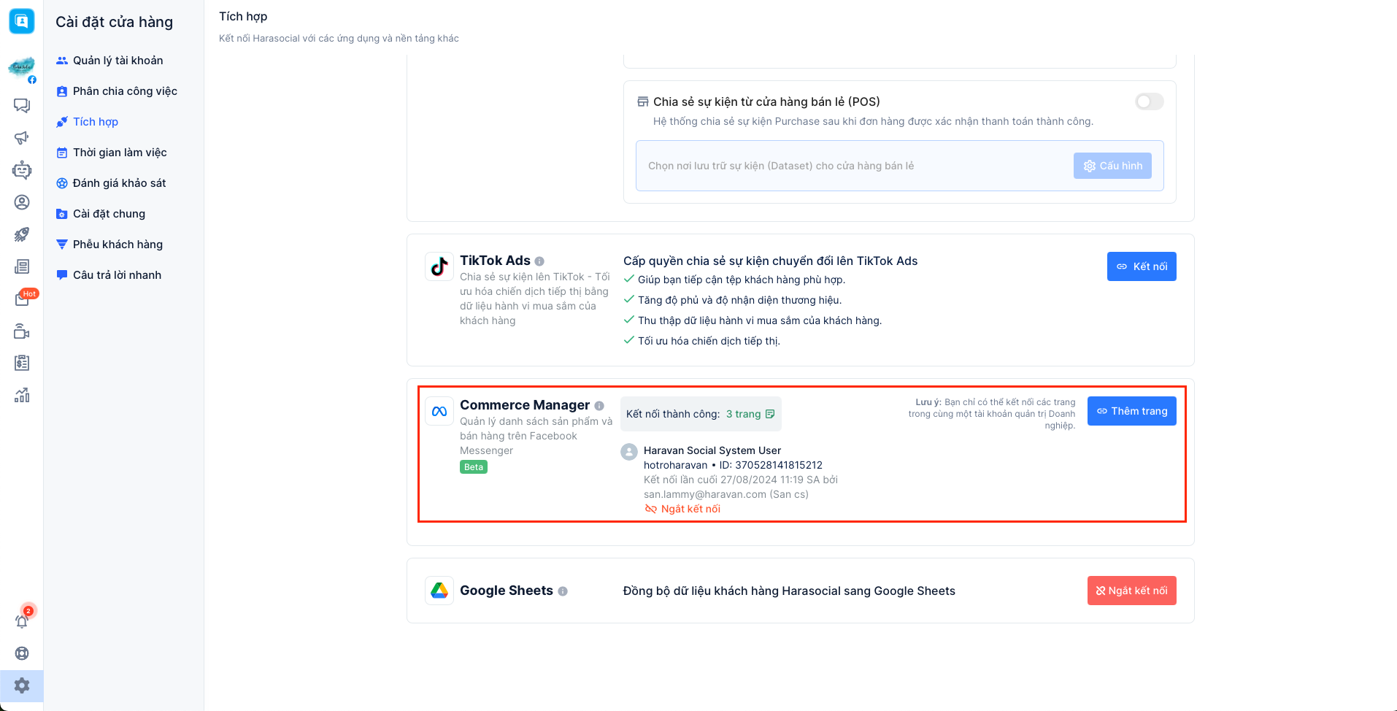The width and height of the screenshot is (1397, 711).
Task: Click the Beta badge
Action: point(474,467)
